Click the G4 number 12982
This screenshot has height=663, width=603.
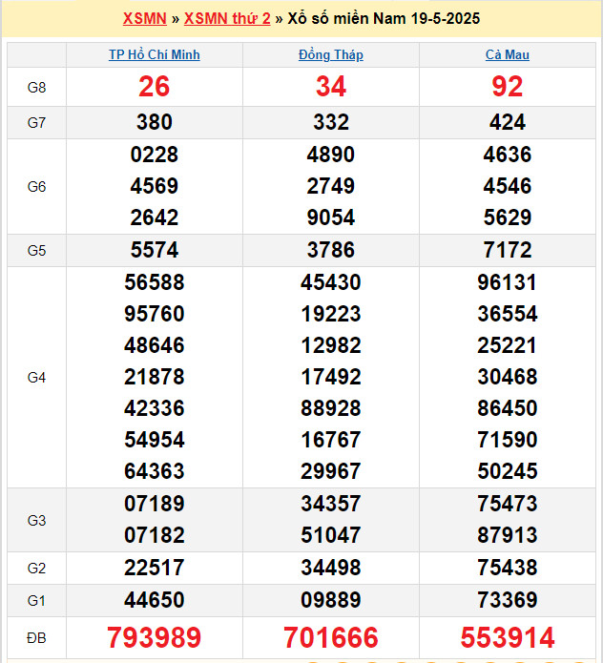(331, 345)
